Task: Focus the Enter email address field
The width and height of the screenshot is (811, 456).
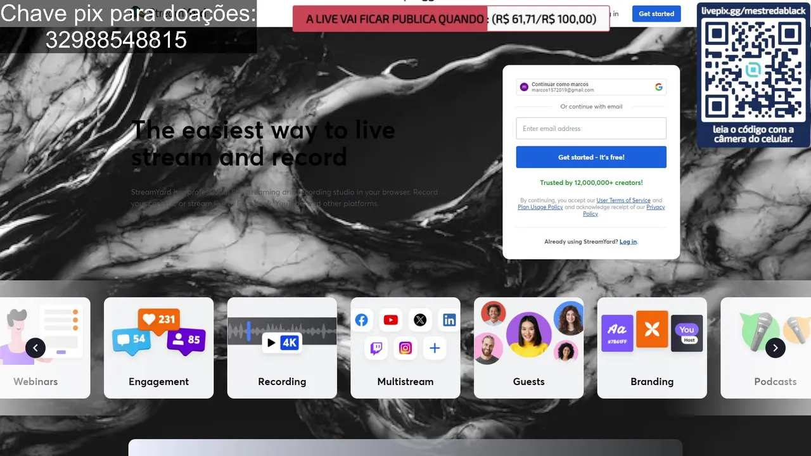Action: click(x=591, y=128)
